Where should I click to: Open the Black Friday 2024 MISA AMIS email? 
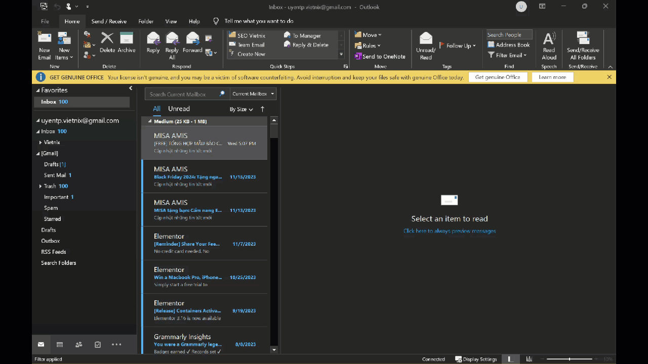[205, 176]
